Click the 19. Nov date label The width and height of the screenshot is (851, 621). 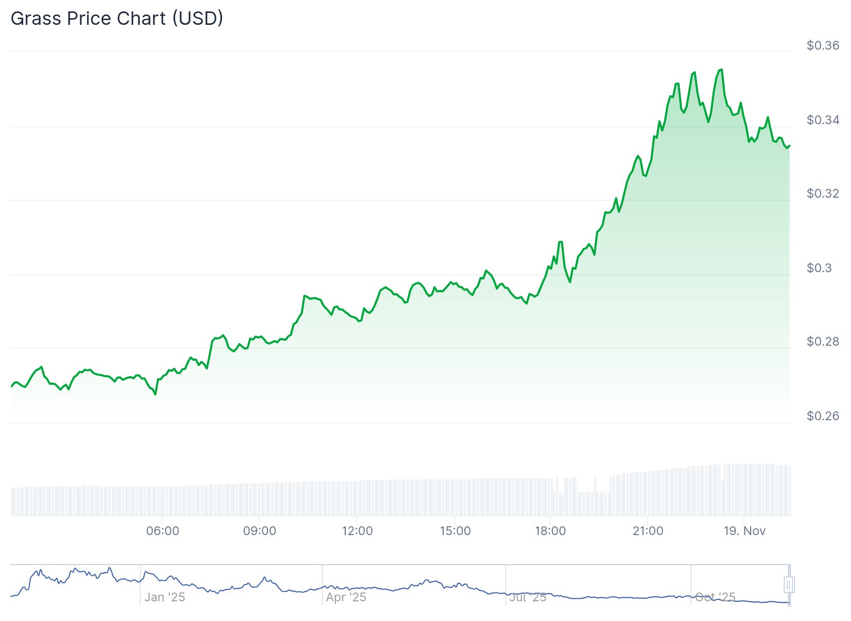coord(744,531)
